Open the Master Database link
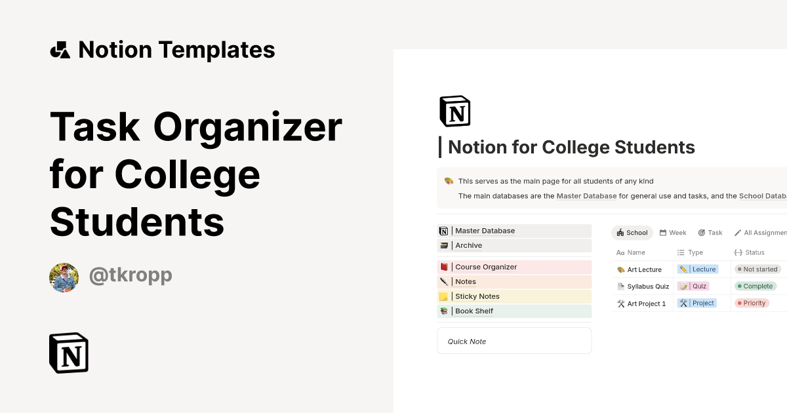This screenshot has width=787, height=413. click(586, 195)
